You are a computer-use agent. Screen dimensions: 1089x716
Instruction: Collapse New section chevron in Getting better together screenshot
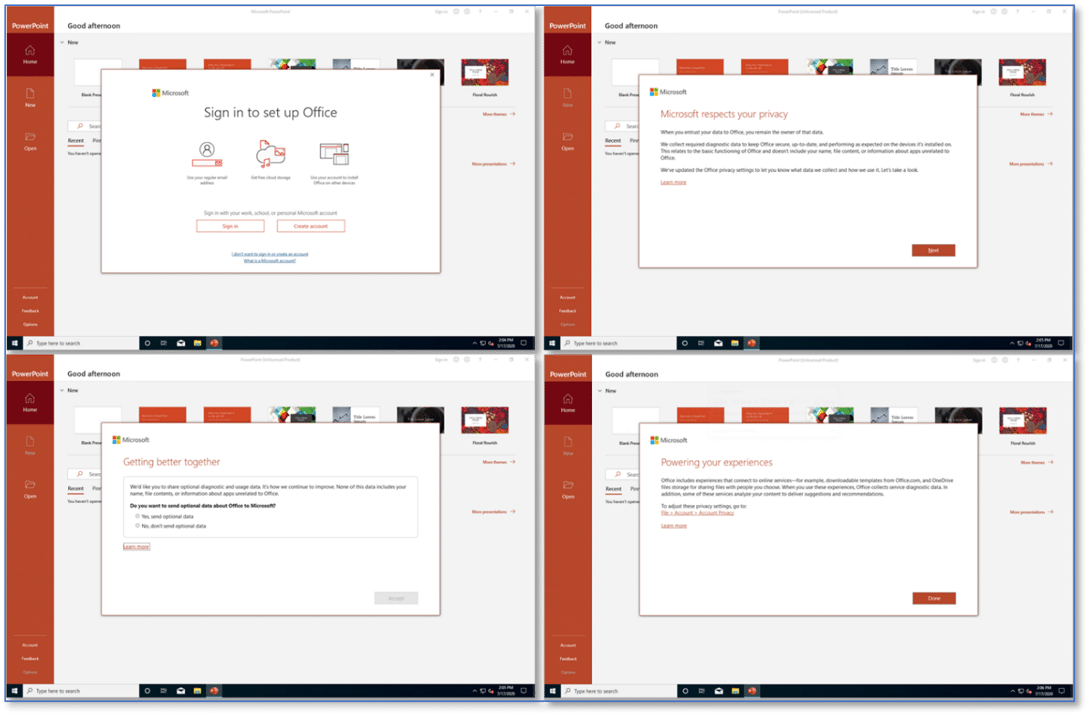tap(62, 390)
